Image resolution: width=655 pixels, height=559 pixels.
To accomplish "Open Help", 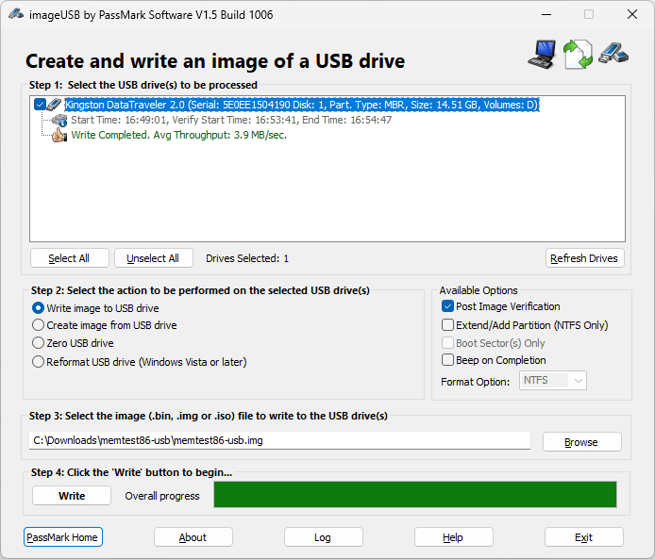I will pos(454,537).
